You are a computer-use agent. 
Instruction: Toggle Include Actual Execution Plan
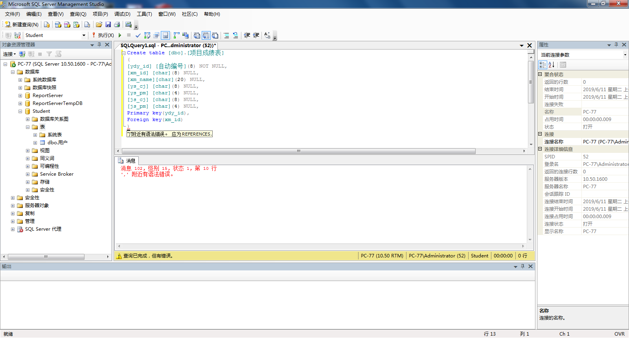pyautogui.click(x=177, y=35)
